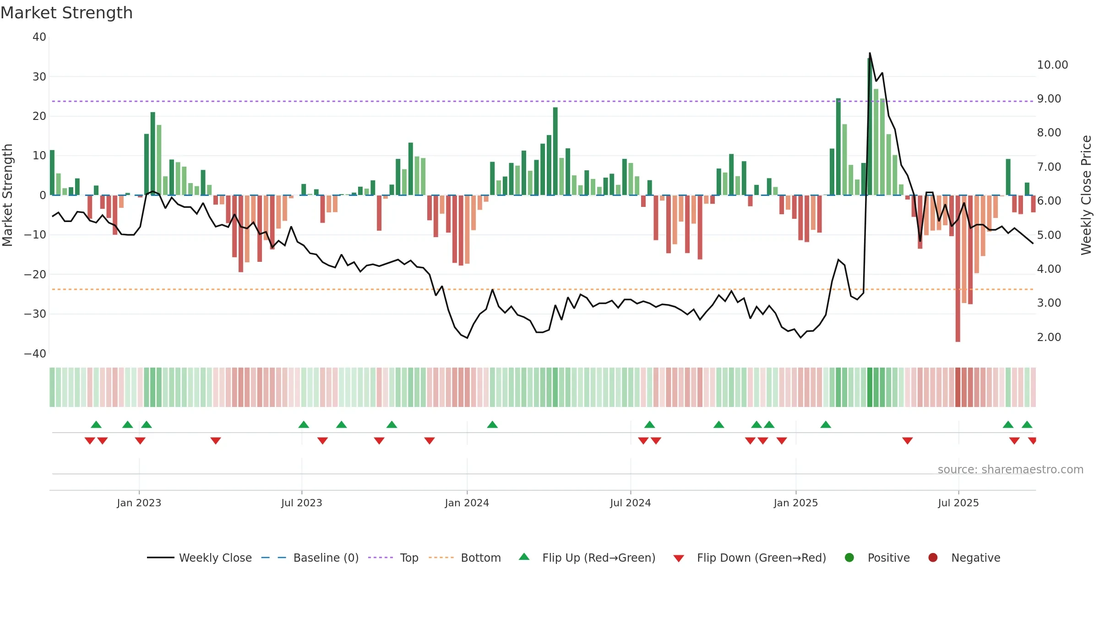Toggle the Negative legend entry

point(964,558)
